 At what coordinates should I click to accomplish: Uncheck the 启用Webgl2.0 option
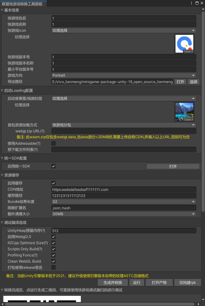coord(53,237)
